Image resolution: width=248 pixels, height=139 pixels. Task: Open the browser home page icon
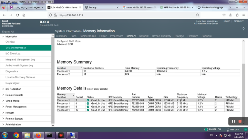(x=24, y=15)
